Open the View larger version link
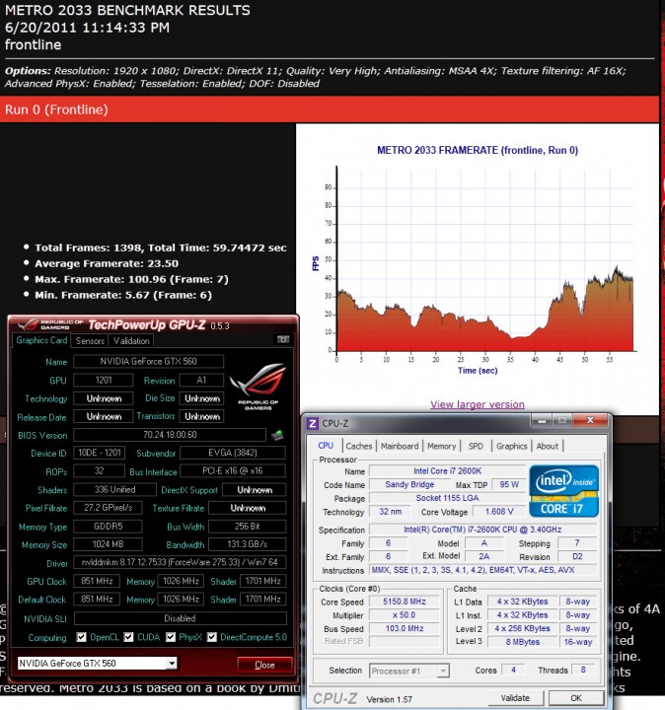665x710 pixels. click(477, 404)
